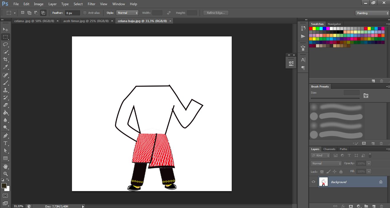Expand the tools panel double-arrow
This screenshot has width=390, height=208.
(x=2, y=20)
